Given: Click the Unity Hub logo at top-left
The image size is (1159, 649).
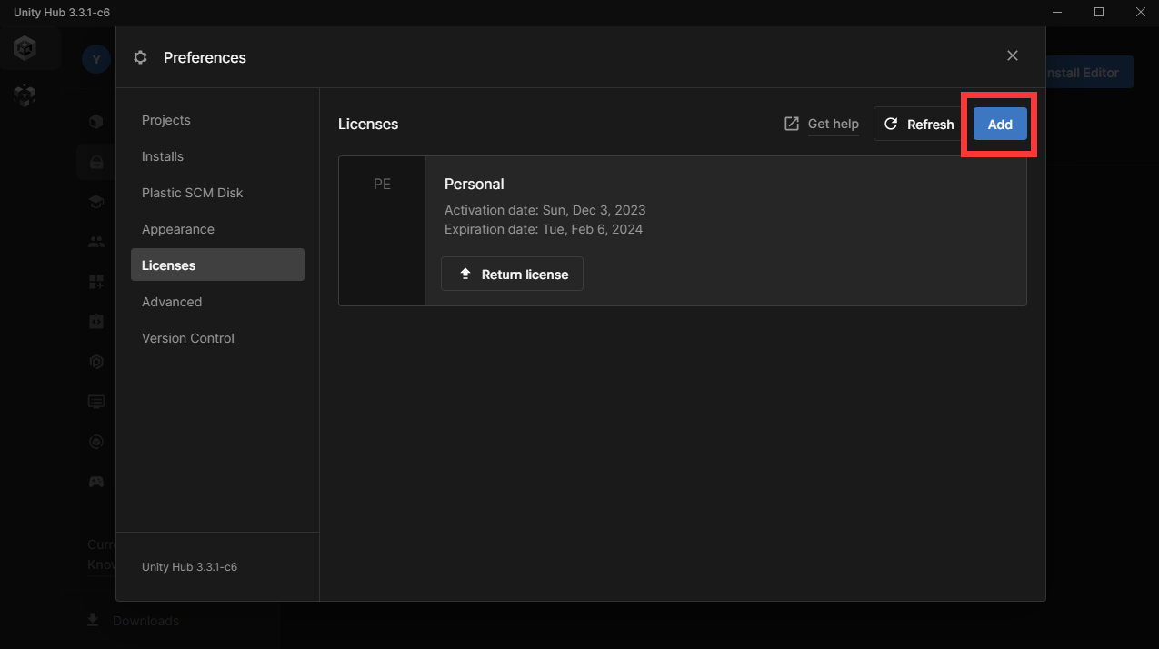Looking at the screenshot, I should click(25, 48).
